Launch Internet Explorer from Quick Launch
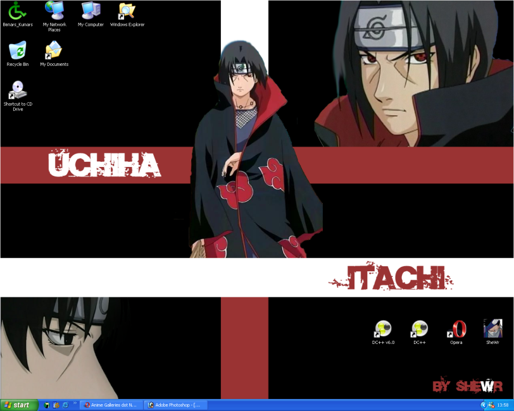 click(x=65, y=405)
